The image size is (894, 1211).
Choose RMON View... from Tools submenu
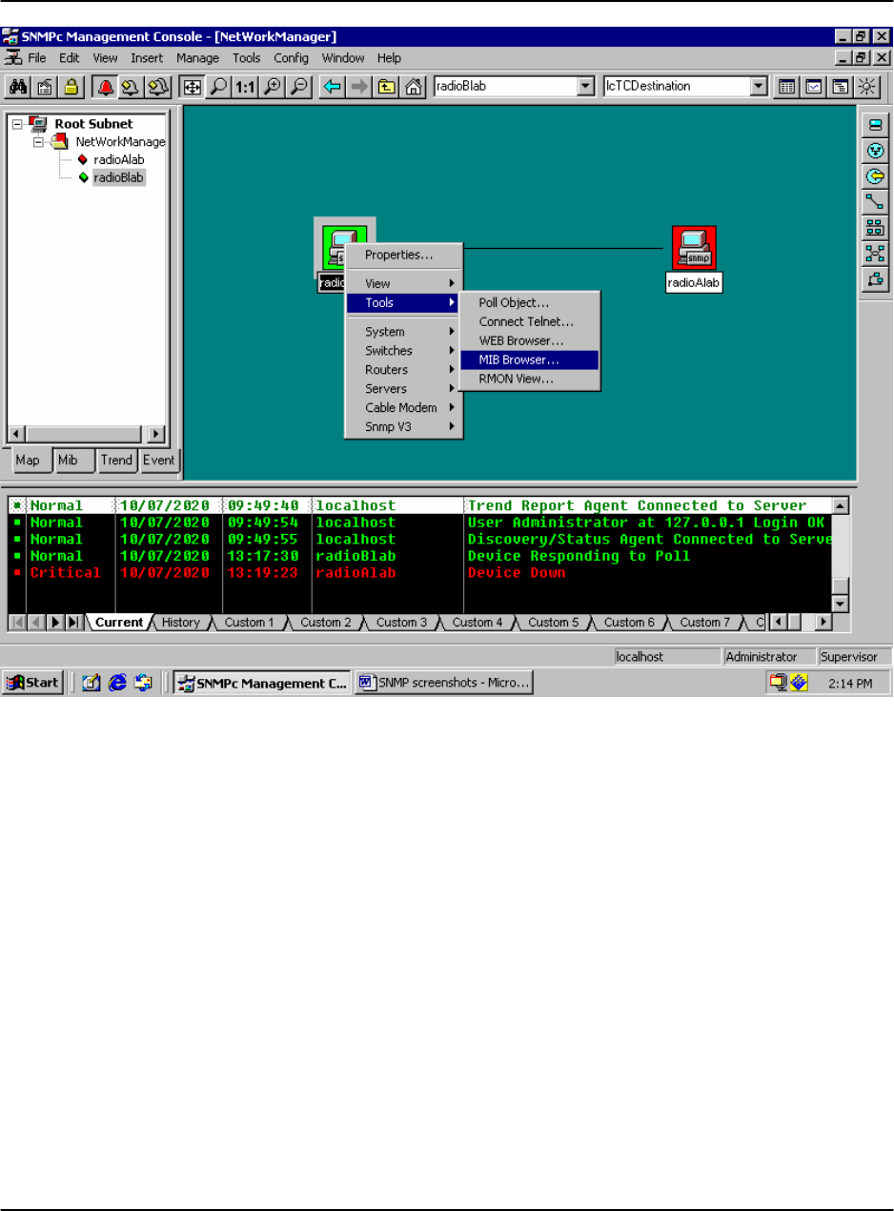(x=529, y=379)
